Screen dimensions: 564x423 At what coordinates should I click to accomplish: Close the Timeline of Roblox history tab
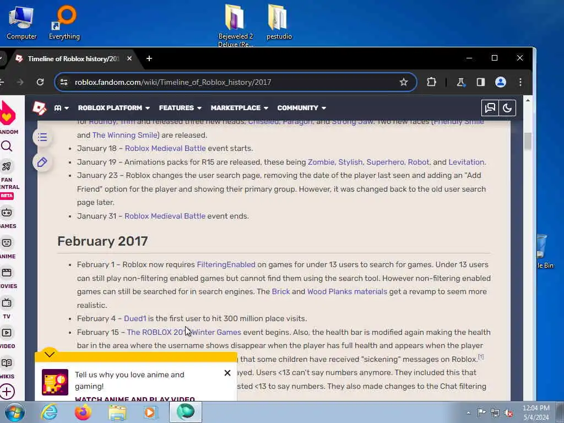pyautogui.click(x=129, y=58)
